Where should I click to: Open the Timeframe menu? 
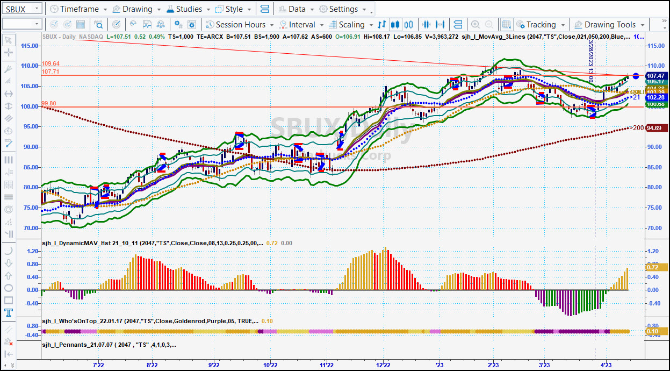pos(78,9)
